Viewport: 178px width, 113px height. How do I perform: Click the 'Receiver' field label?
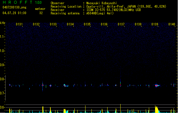[57, 10]
